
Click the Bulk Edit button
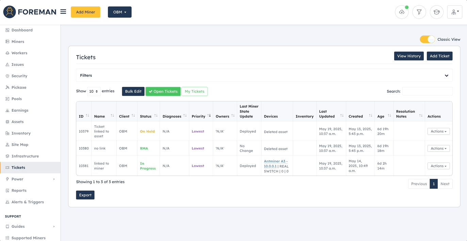tap(133, 91)
